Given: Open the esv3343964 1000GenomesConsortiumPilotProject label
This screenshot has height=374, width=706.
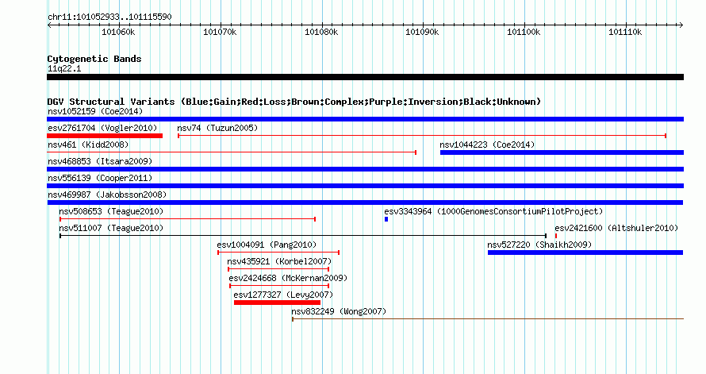Looking at the screenshot, I should click(x=493, y=211).
